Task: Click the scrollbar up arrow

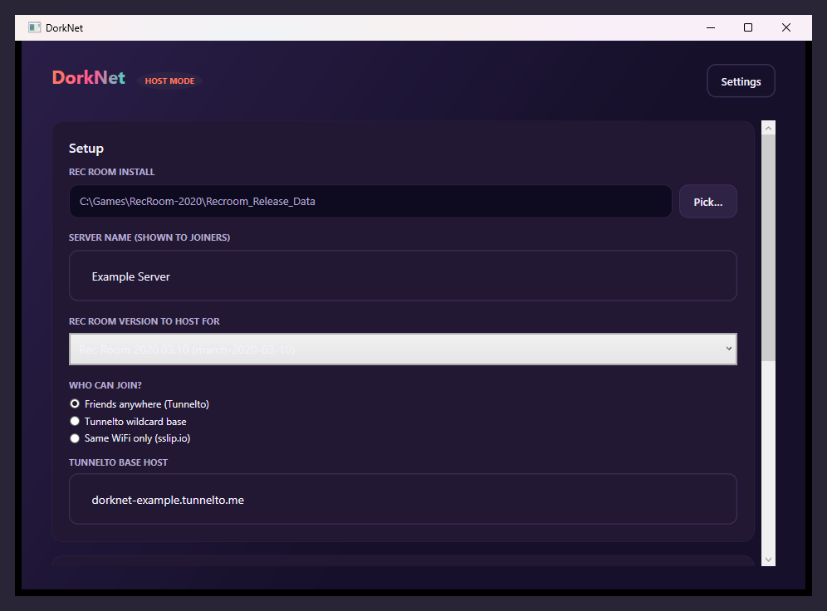Action: coord(768,128)
